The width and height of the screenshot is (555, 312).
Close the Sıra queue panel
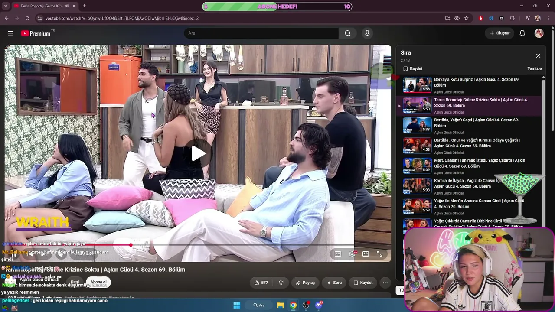[538, 56]
